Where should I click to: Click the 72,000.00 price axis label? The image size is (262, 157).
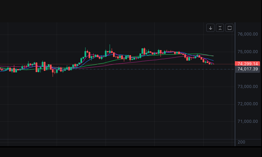coord(248,104)
